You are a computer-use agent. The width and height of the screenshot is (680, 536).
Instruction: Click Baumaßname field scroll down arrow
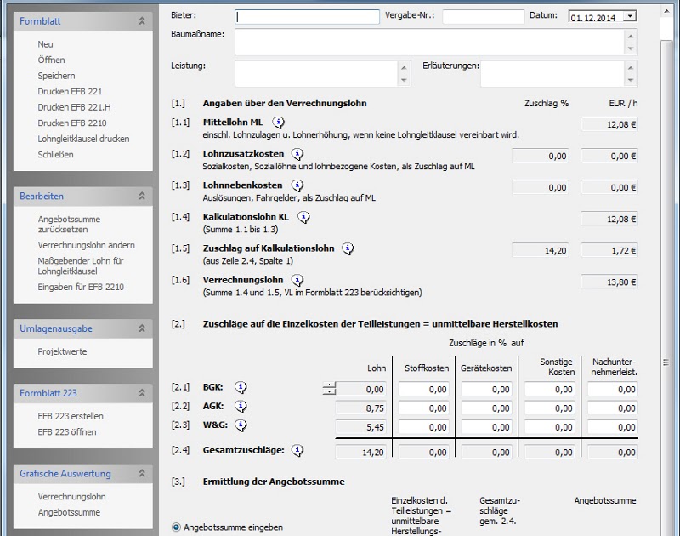coord(631,48)
